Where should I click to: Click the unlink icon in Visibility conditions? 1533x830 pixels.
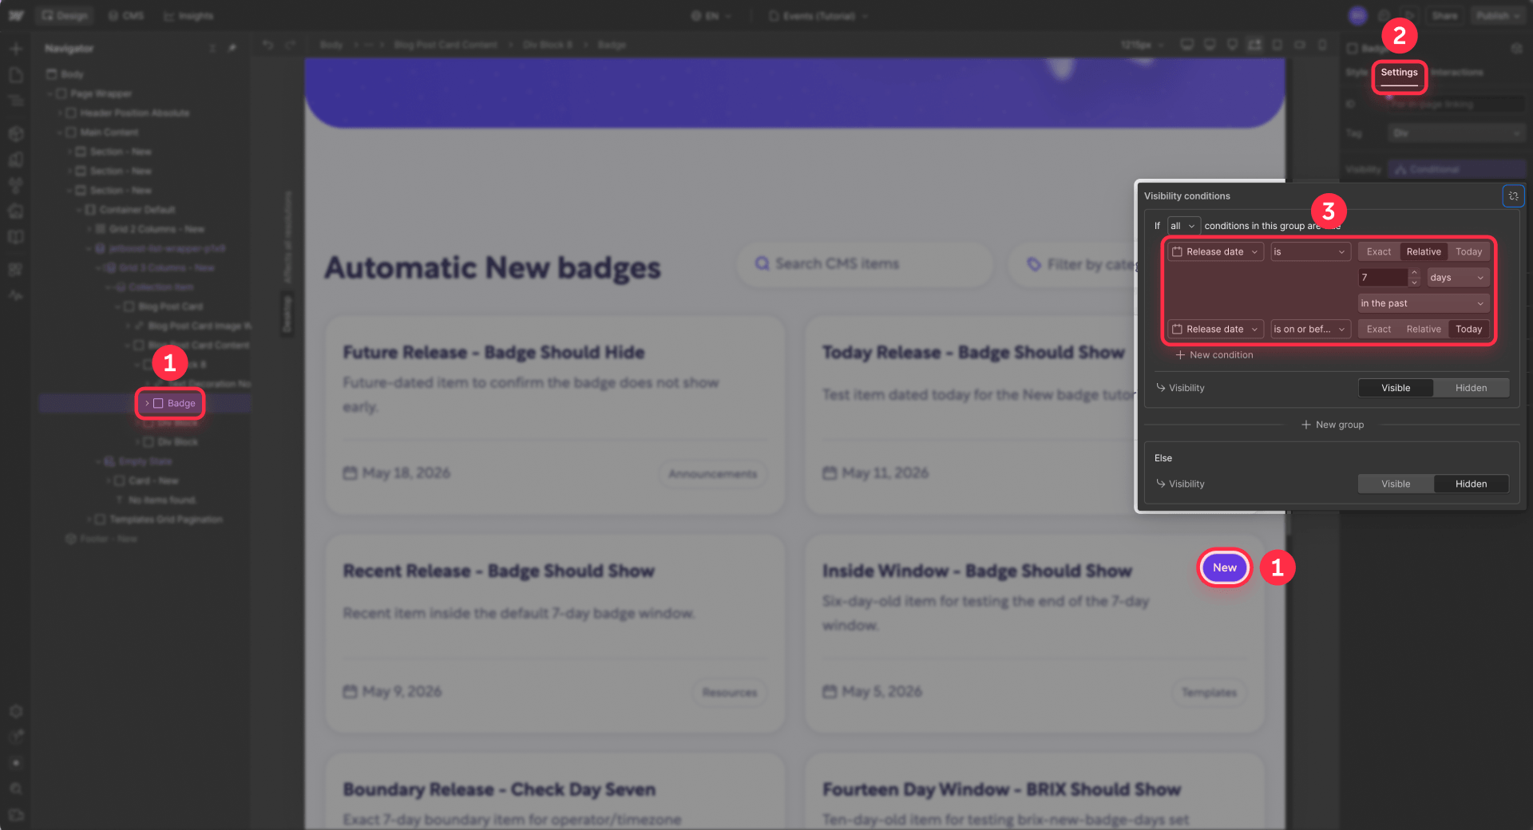tap(1513, 196)
